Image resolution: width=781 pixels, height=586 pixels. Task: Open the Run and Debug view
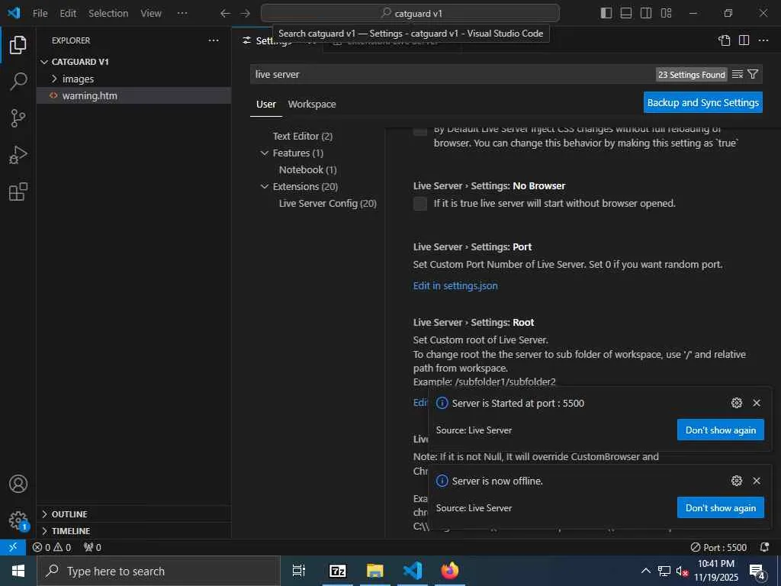tap(18, 155)
